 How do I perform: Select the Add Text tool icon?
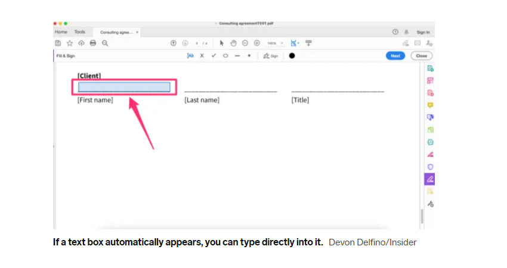pyautogui.click(x=190, y=56)
